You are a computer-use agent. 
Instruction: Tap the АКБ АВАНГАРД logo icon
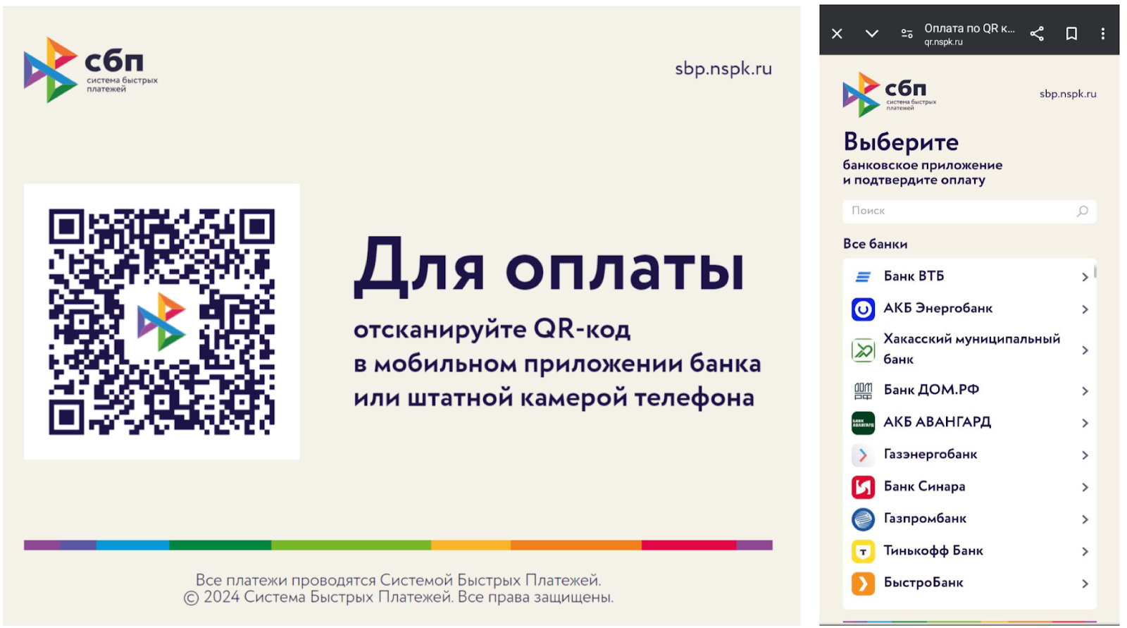tap(863, 423)
